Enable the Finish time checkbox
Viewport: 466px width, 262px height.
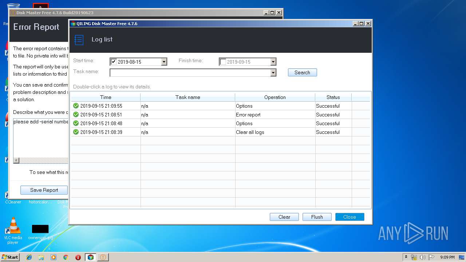click(223, 61)
